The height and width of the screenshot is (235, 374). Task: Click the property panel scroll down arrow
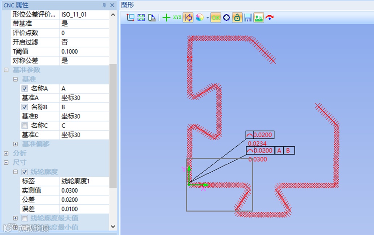point(113,226)
